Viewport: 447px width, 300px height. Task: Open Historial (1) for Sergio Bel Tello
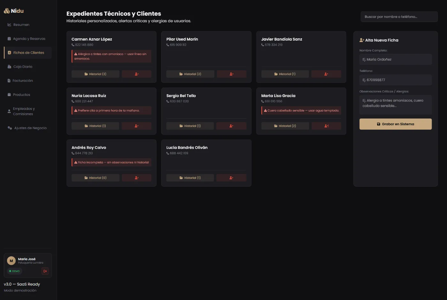pyautogui.click(x=190, y=126)
